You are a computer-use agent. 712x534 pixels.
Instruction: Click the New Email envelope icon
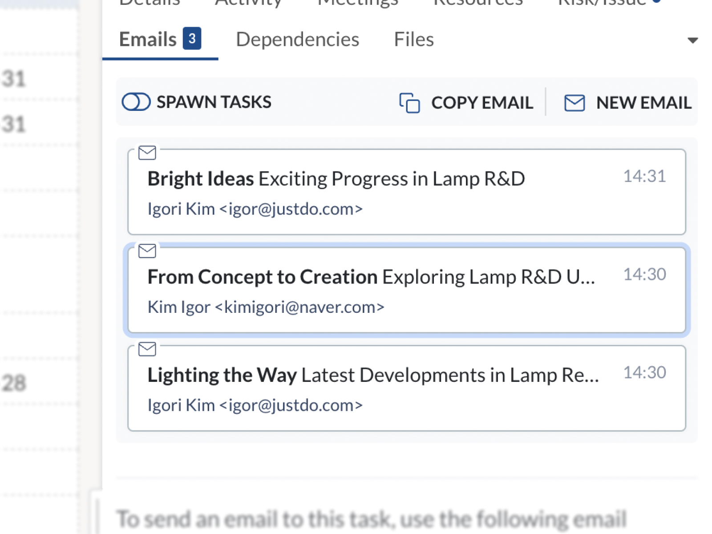574,103
